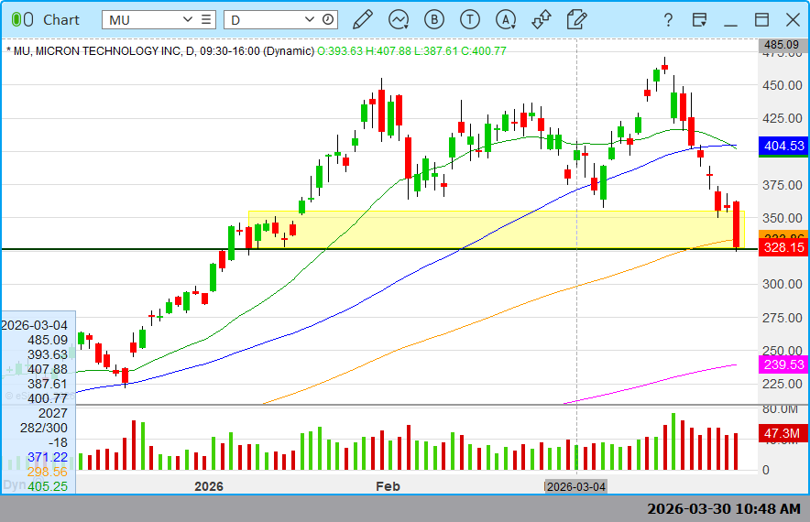Image resolution: width=810 pixels, height=522 pixels.
Task: Click the clock time-template icon
Action: point(328,19)
